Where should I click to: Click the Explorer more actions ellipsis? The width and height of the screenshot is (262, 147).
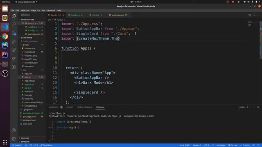click(42, 15)
